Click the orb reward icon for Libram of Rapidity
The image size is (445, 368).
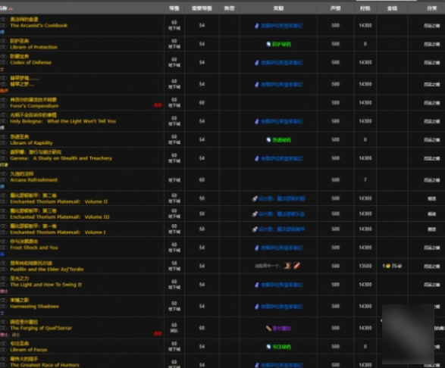[268, 140]
